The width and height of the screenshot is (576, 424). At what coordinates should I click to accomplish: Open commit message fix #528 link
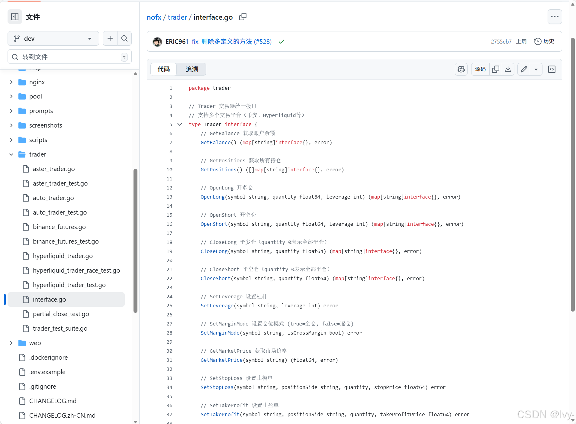[x=232, y=42]
